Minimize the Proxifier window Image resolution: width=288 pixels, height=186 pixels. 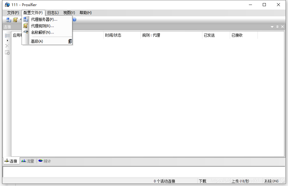250,5
